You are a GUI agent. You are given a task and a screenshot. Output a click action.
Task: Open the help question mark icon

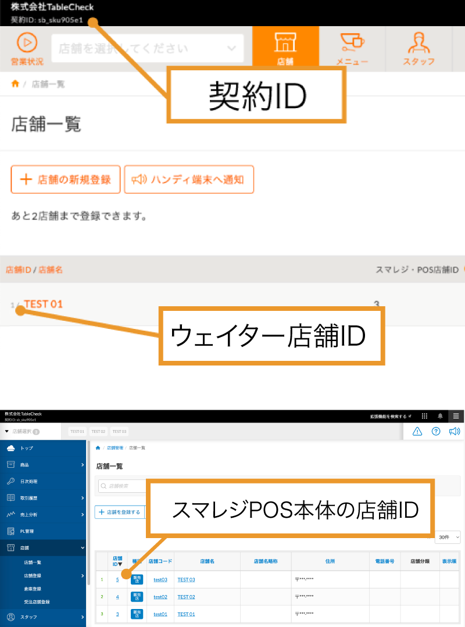click(436, 432)
